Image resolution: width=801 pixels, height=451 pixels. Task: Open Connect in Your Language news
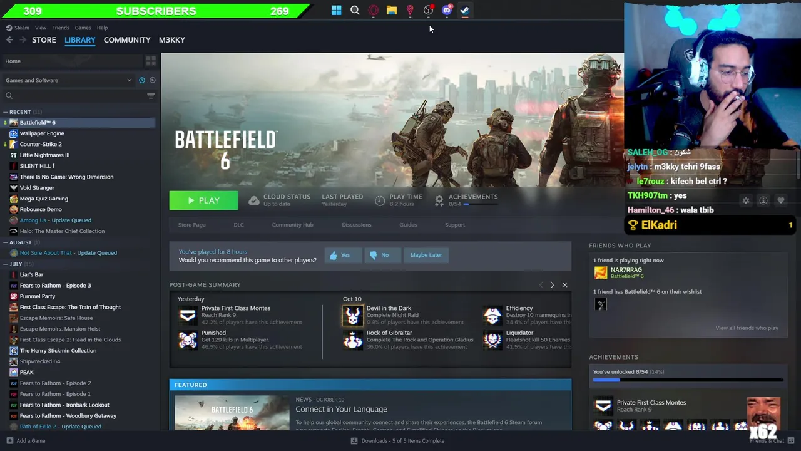click(341, 409)
